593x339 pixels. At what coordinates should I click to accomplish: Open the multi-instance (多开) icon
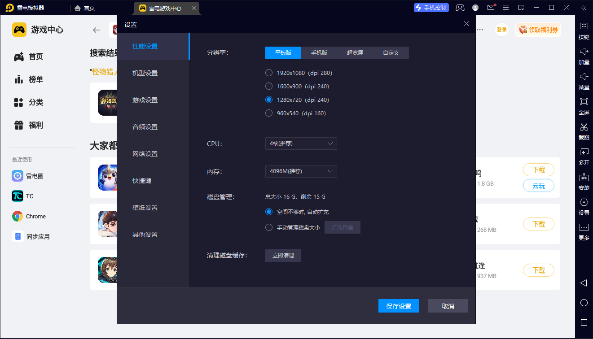click(x=584, y=155)
